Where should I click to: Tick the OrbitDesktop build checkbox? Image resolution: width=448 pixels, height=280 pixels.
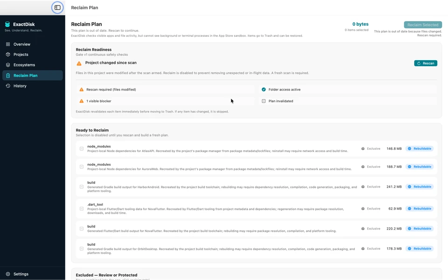tap(81, 249)
